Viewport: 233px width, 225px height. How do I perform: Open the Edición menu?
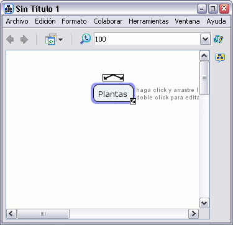(x=45, y=21)
